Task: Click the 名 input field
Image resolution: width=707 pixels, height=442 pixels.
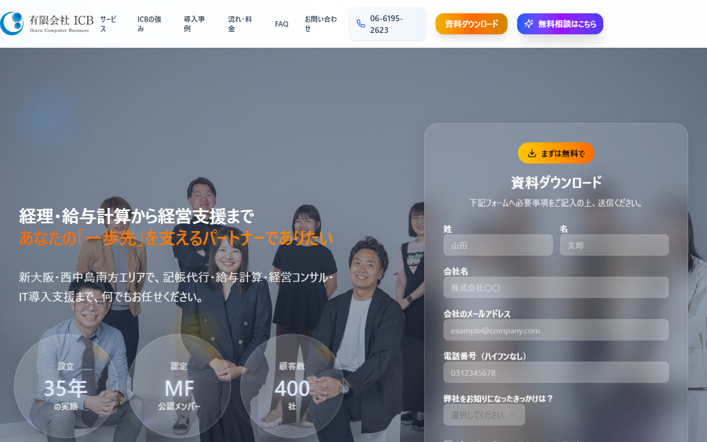Action: pyautogui.click(x=614, y=245)
